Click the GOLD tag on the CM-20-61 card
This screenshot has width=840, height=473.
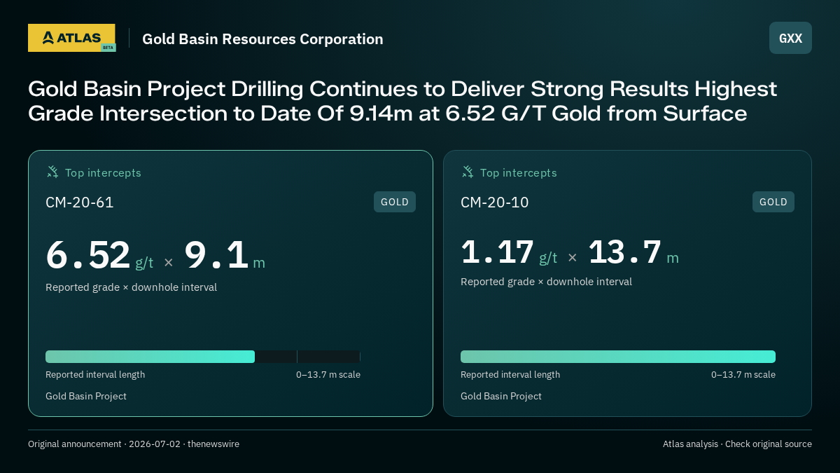[395, 202]
